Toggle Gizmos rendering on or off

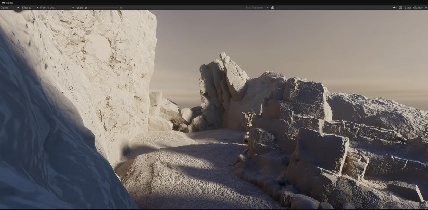tap(418, 7)
